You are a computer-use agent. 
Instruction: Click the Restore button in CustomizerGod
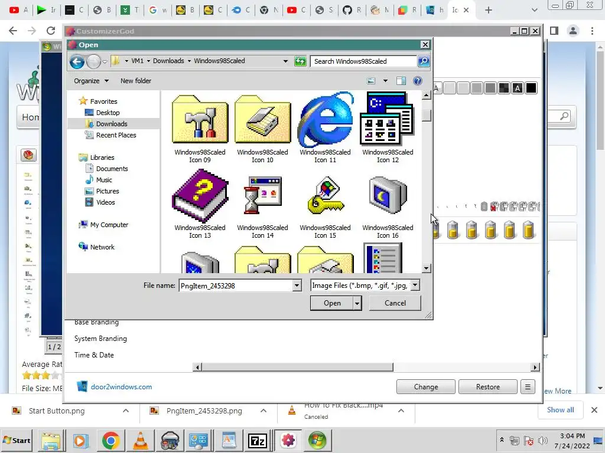coord(487,387)
